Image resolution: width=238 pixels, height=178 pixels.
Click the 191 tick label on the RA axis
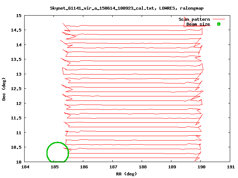pos(230,167)
